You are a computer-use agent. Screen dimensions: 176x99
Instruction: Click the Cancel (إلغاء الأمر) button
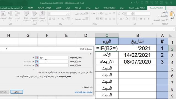click(4, 92)
